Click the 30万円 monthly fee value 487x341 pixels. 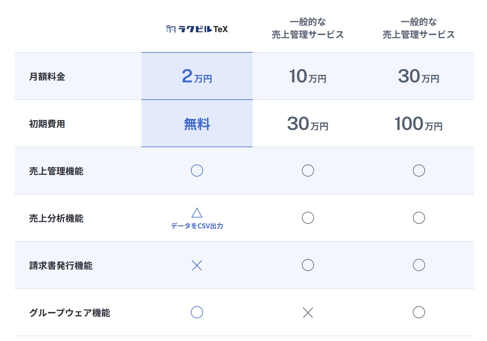pos(419,76)
